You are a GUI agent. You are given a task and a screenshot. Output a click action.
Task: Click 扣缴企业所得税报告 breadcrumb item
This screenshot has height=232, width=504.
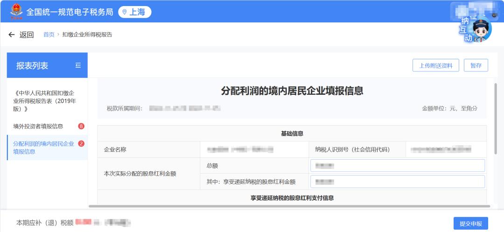[x=87, y=35]
